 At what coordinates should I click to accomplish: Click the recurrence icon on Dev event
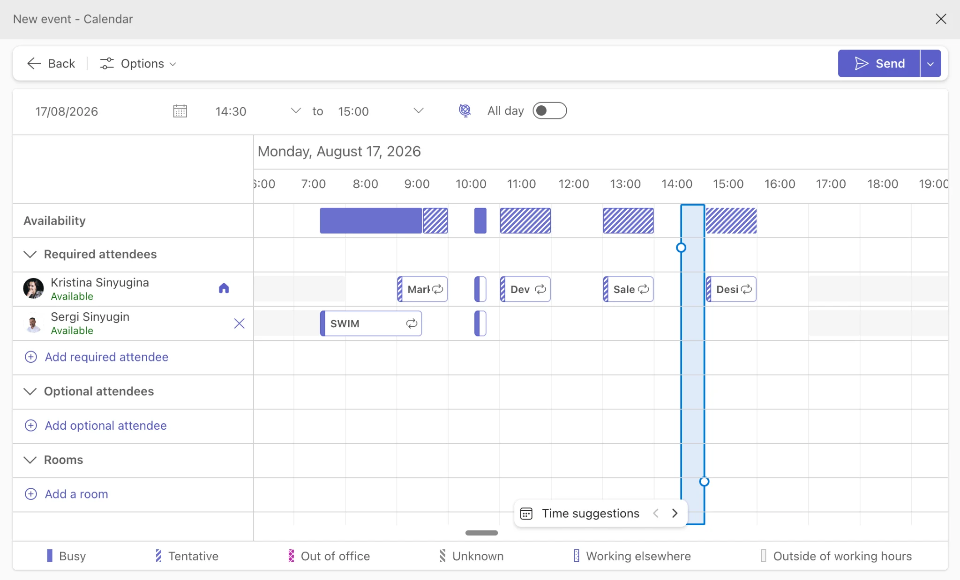click(x=540, y=289)
